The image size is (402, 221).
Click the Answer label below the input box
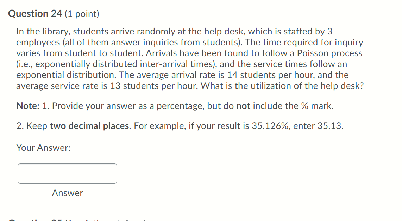tap(67, 193)
